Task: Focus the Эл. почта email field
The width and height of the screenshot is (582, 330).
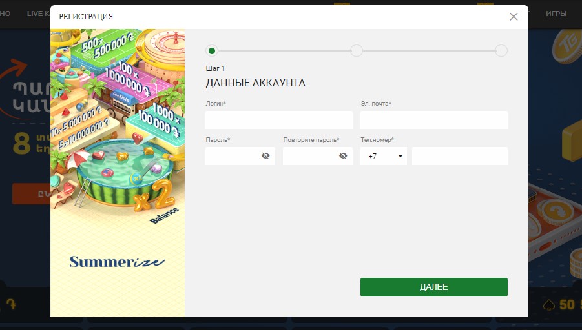Action: pyautogui.click(x=434, y=120)
